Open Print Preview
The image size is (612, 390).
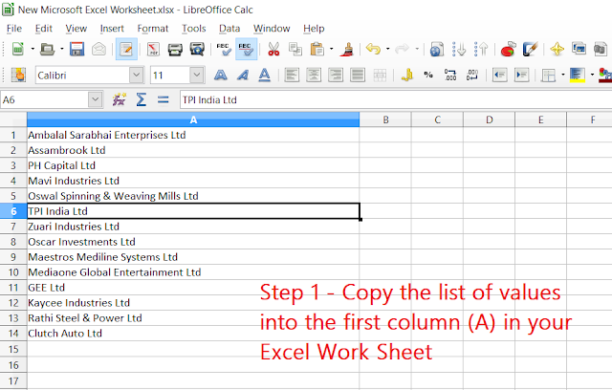click(x=197, y=50)
